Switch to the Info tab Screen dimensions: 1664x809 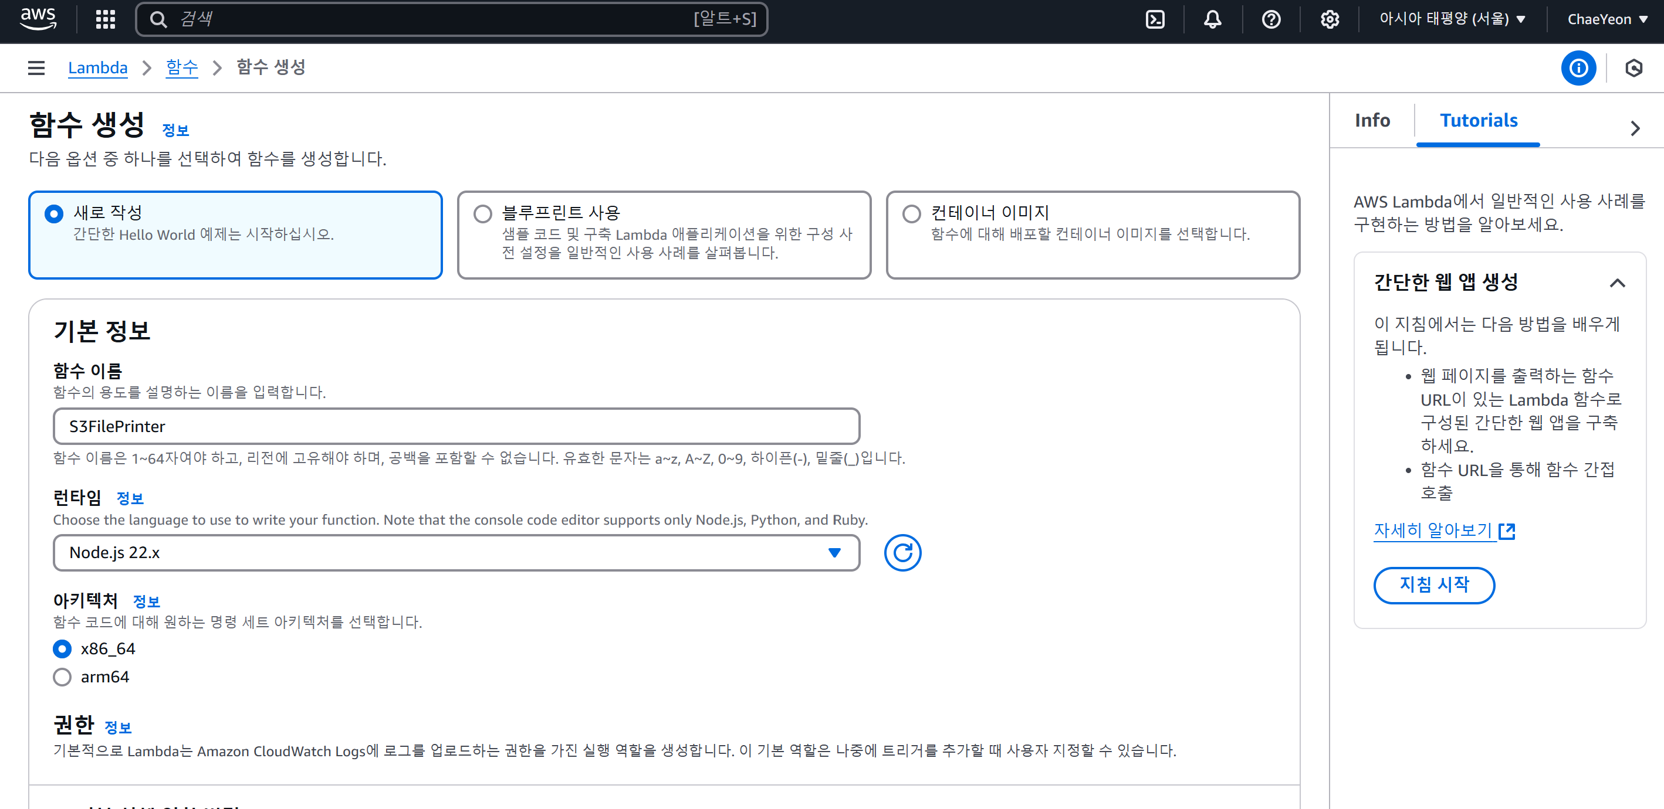click(1372, 121)
